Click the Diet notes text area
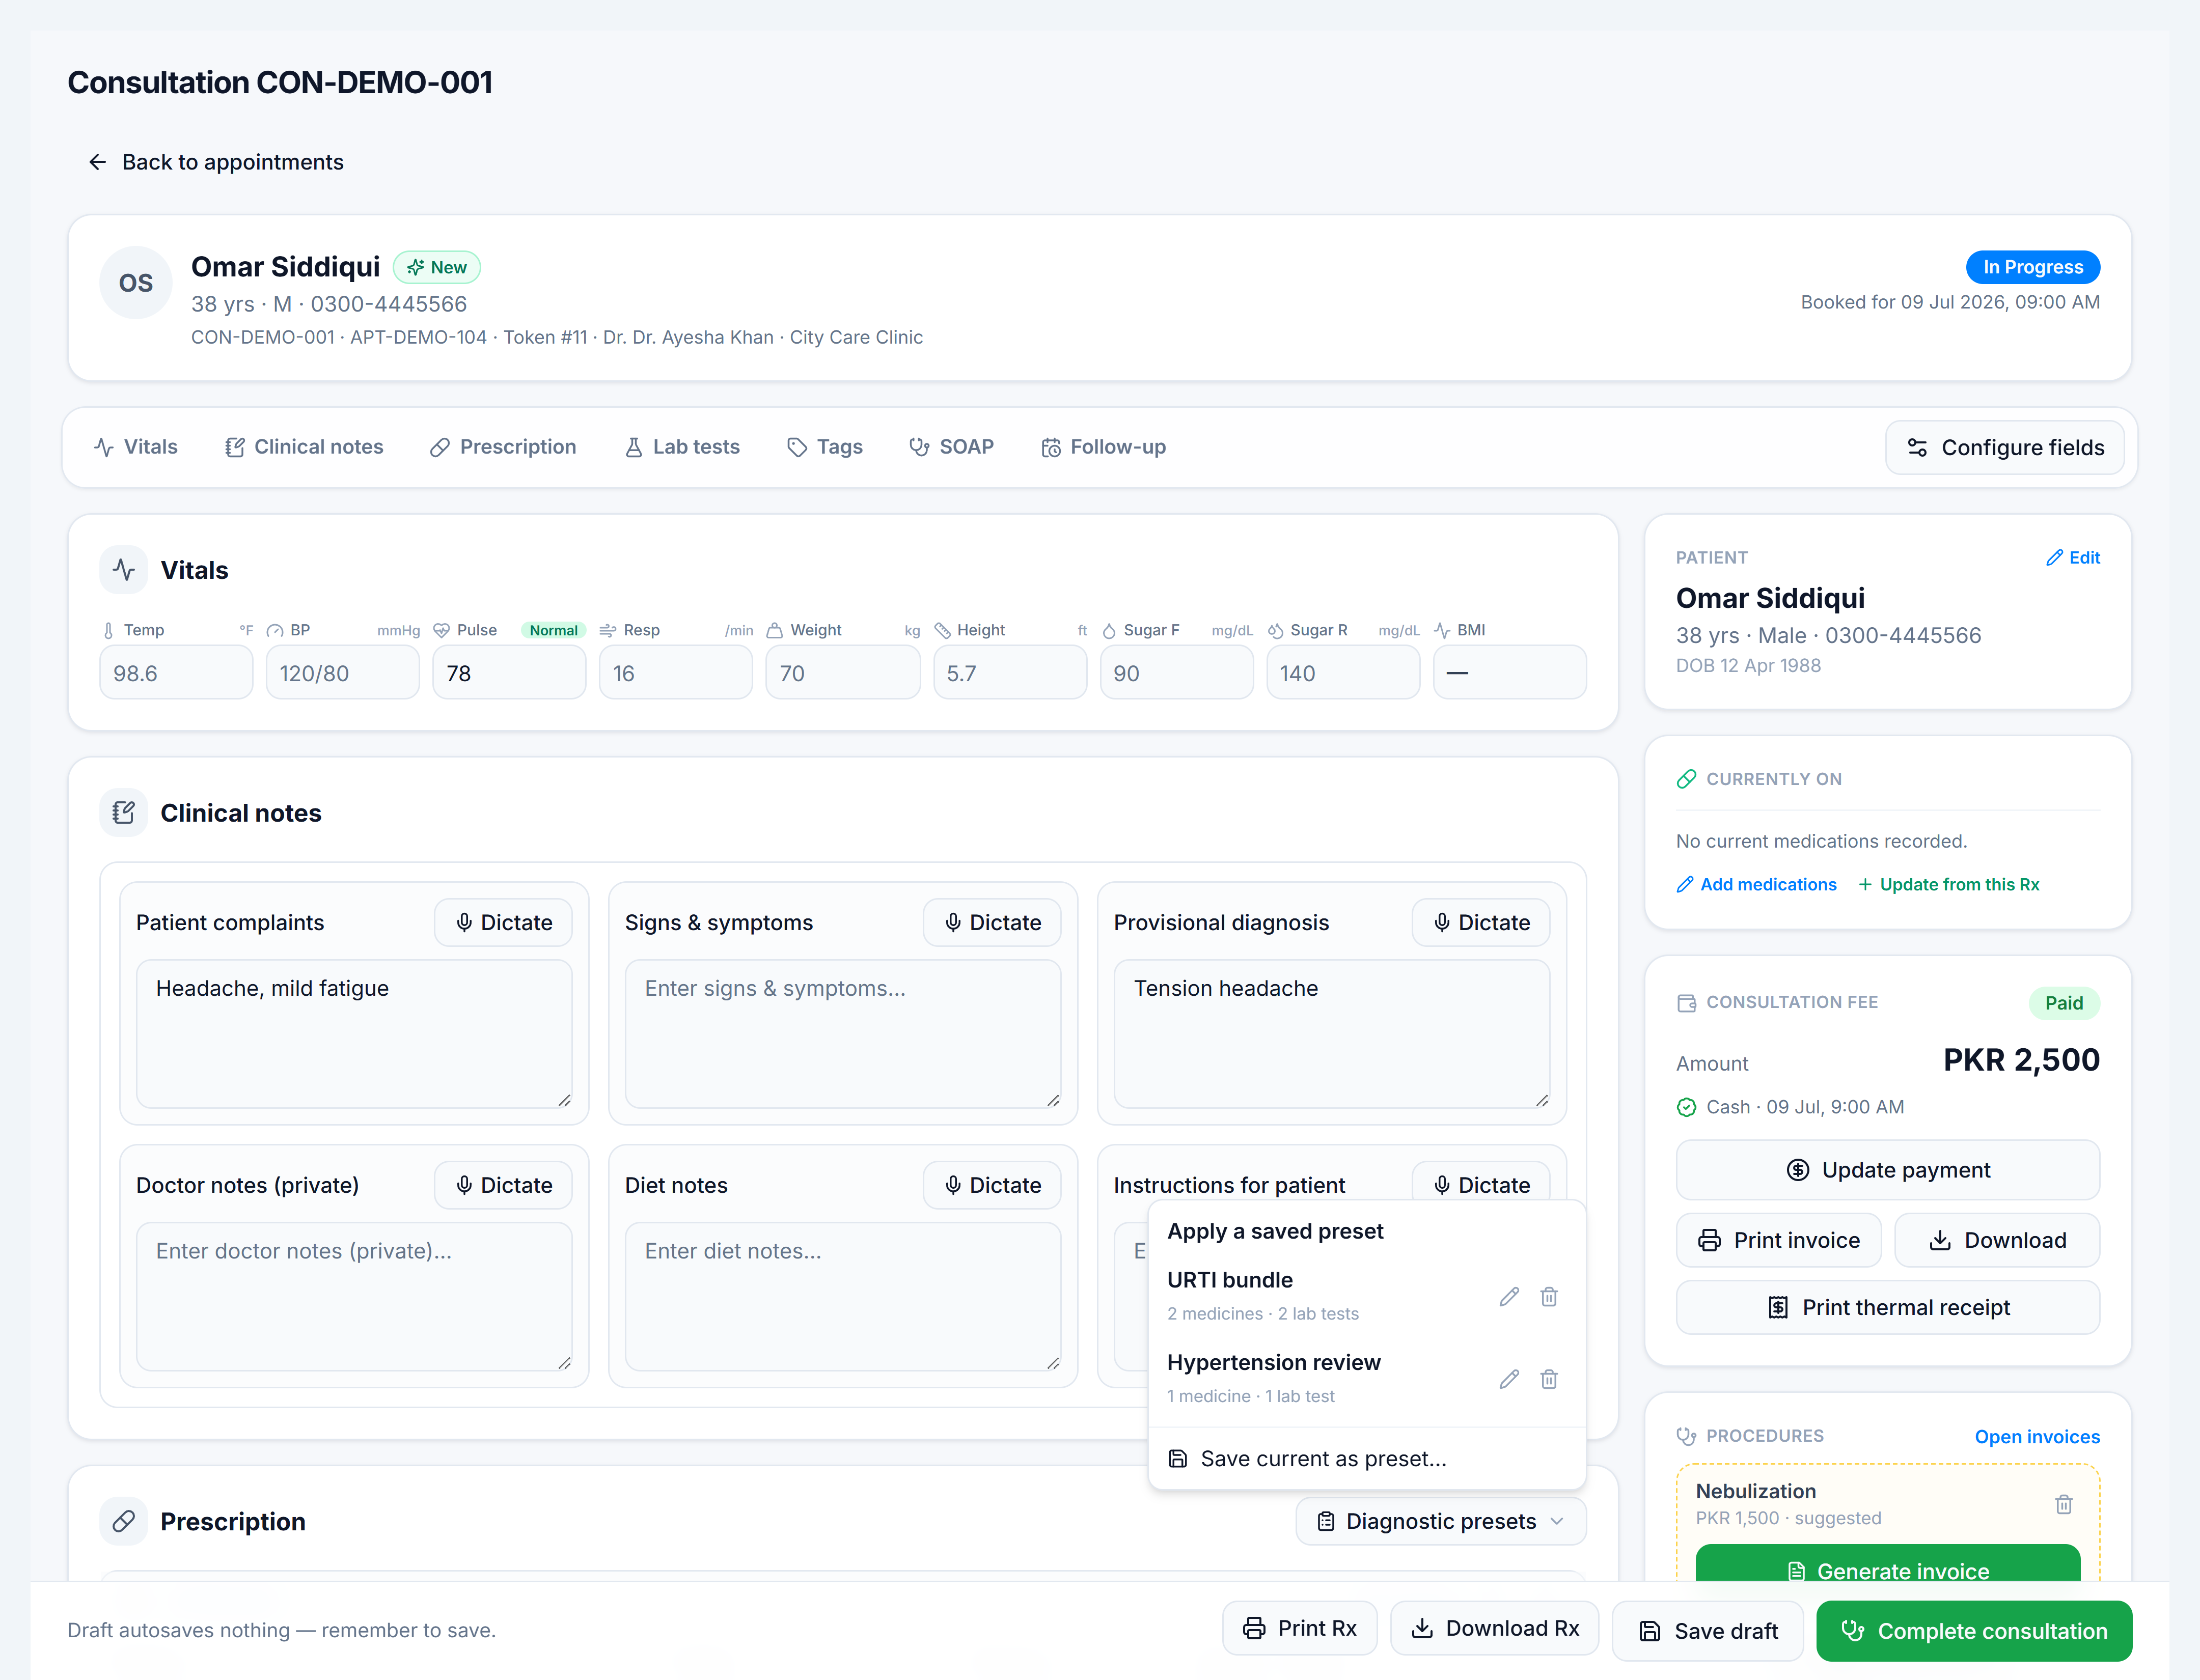Screen dimensions: 2200x1680 (x=843, y=1296)
